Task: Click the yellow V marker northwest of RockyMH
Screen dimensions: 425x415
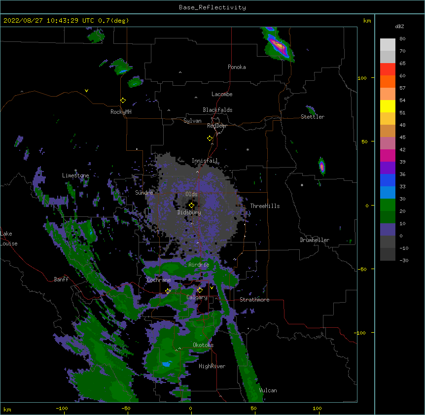Action: click(x=86, y=91)
